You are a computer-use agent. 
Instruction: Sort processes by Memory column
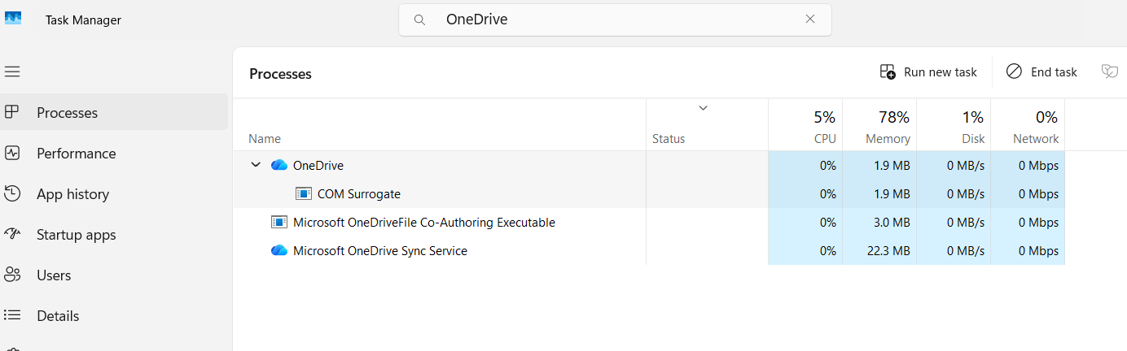879,125
